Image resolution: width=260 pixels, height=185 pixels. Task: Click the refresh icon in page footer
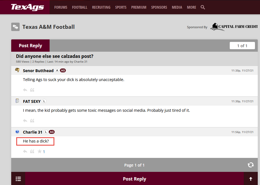pyautogui.click(x=251, y=165)
